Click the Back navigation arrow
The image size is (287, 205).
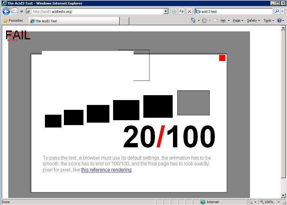pos(6,12)
